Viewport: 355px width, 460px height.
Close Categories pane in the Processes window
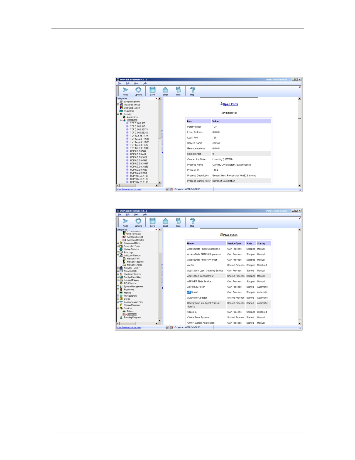[156, 230]
